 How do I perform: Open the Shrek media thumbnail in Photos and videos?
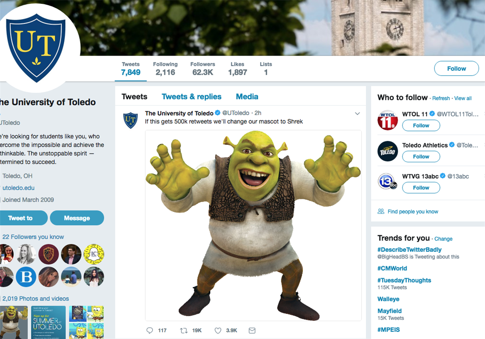(14, 322)
